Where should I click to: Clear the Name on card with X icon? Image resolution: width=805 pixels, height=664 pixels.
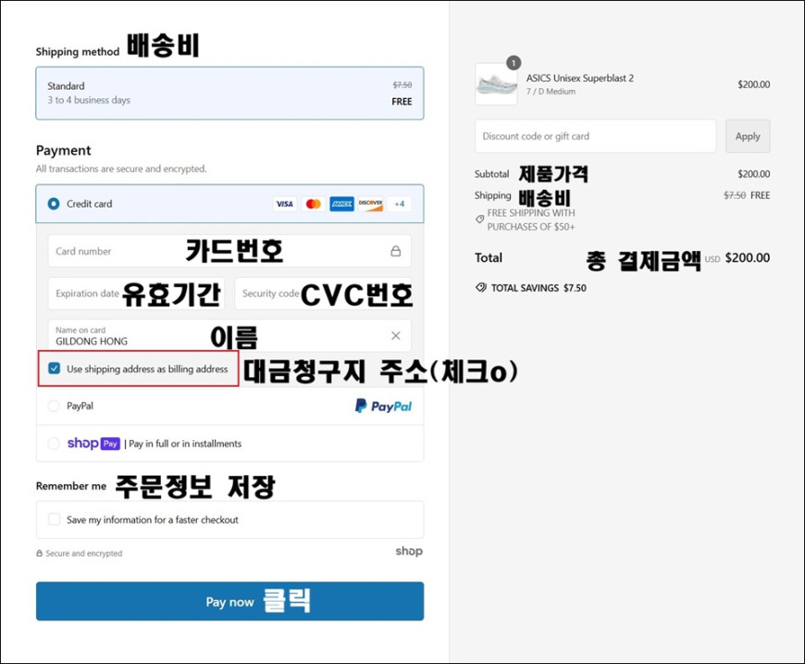pyautogui.click(x=395, y=335)
